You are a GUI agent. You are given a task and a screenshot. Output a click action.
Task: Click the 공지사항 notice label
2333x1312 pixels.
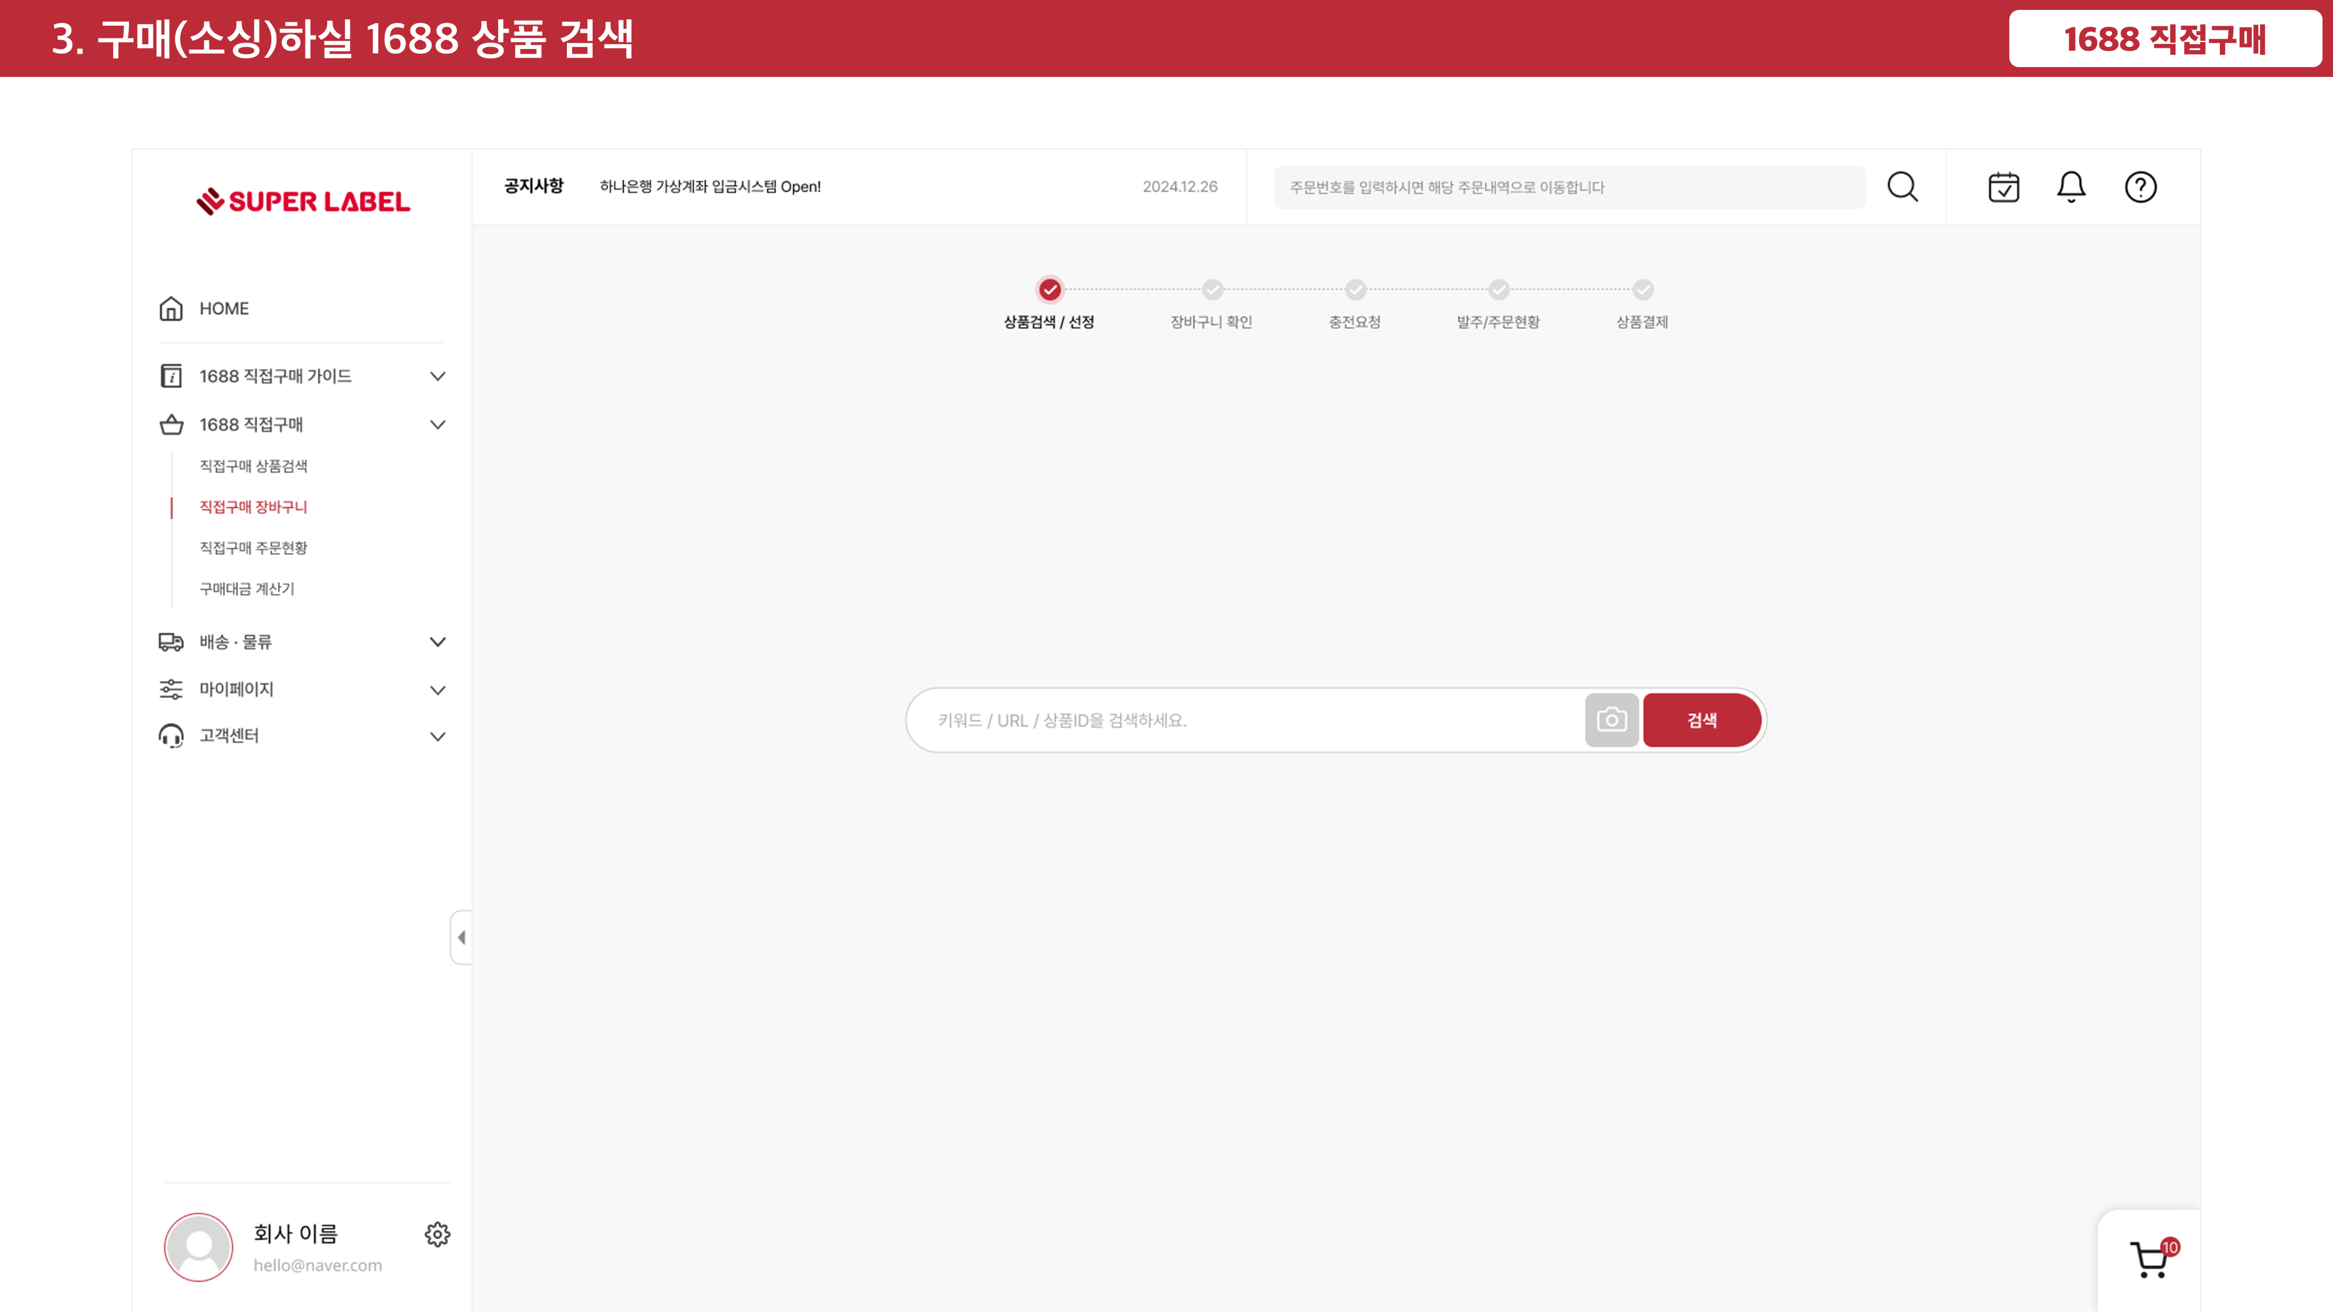(534, 187)
